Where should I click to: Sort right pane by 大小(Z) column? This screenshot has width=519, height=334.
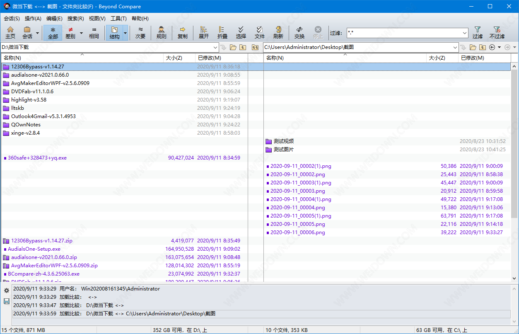tap(443, 58)
